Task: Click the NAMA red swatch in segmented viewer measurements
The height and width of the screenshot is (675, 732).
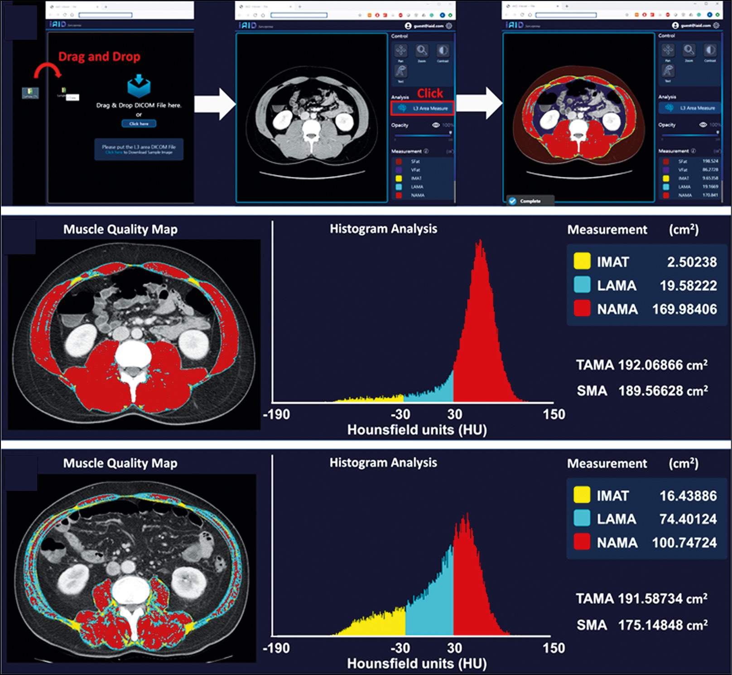Action: (x=666, y=195)
